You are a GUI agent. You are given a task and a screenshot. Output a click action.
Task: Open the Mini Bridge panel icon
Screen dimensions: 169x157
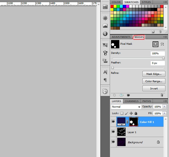105,7
